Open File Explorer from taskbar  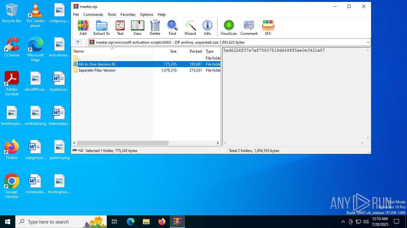coord(146,222)
